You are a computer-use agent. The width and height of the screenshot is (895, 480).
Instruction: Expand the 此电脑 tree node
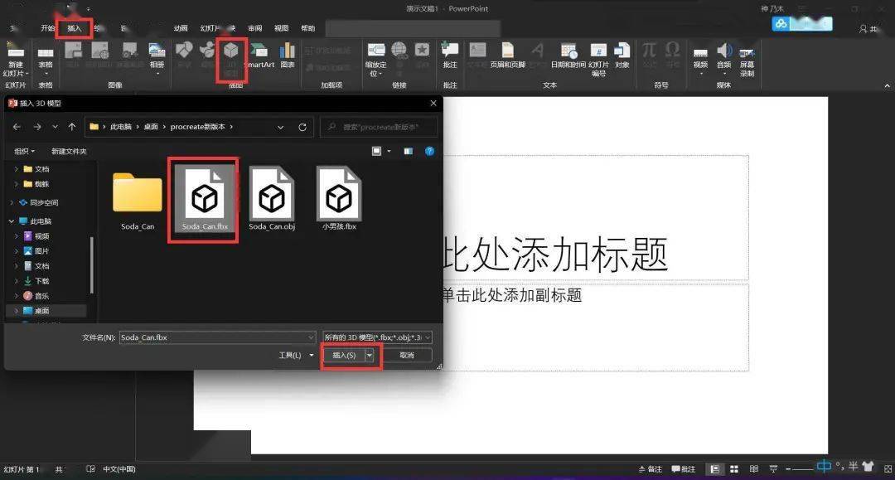pos(13,221)
